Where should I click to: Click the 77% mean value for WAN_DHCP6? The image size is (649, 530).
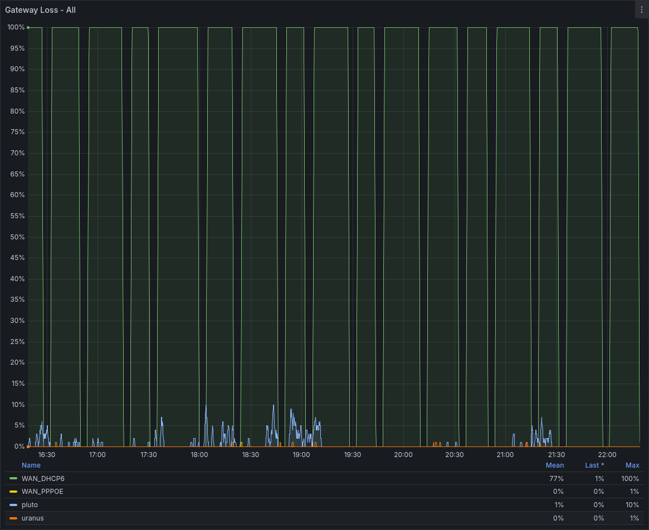coord(557,478)
